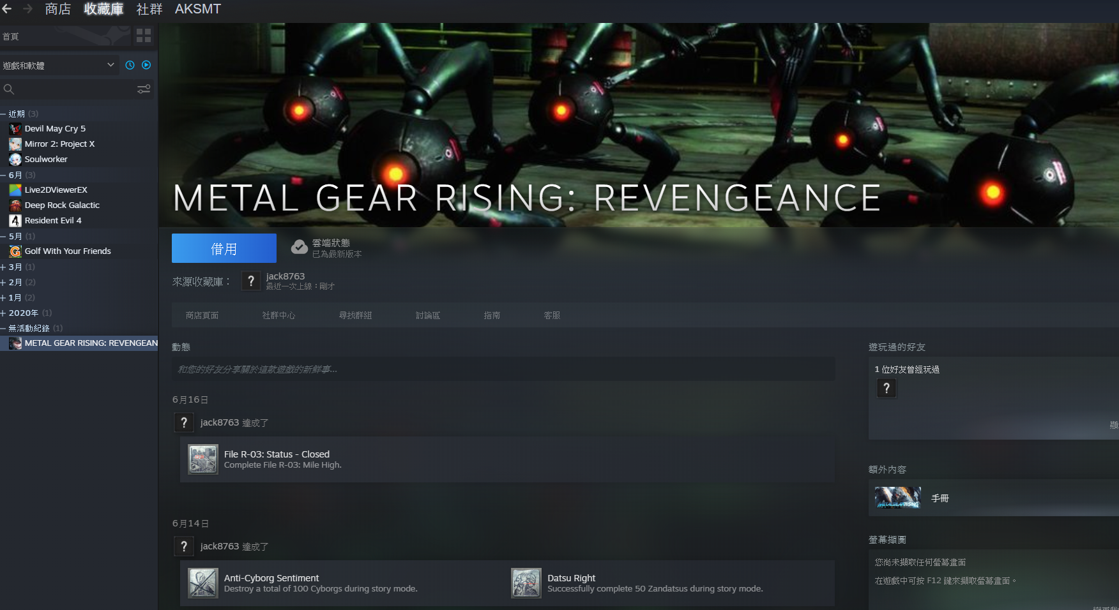Open the File R-03 achievement icon

click(x=203, y=459)
